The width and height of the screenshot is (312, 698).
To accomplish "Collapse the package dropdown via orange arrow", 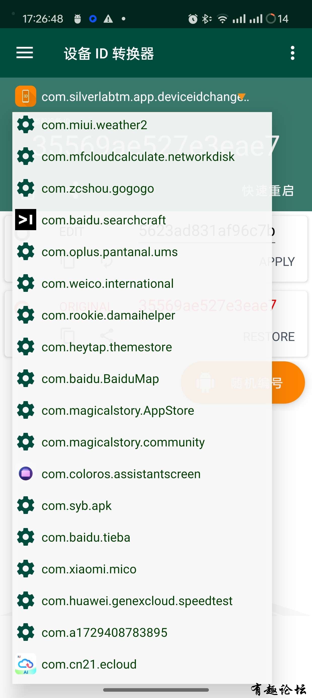I will [x=241, y=96].
